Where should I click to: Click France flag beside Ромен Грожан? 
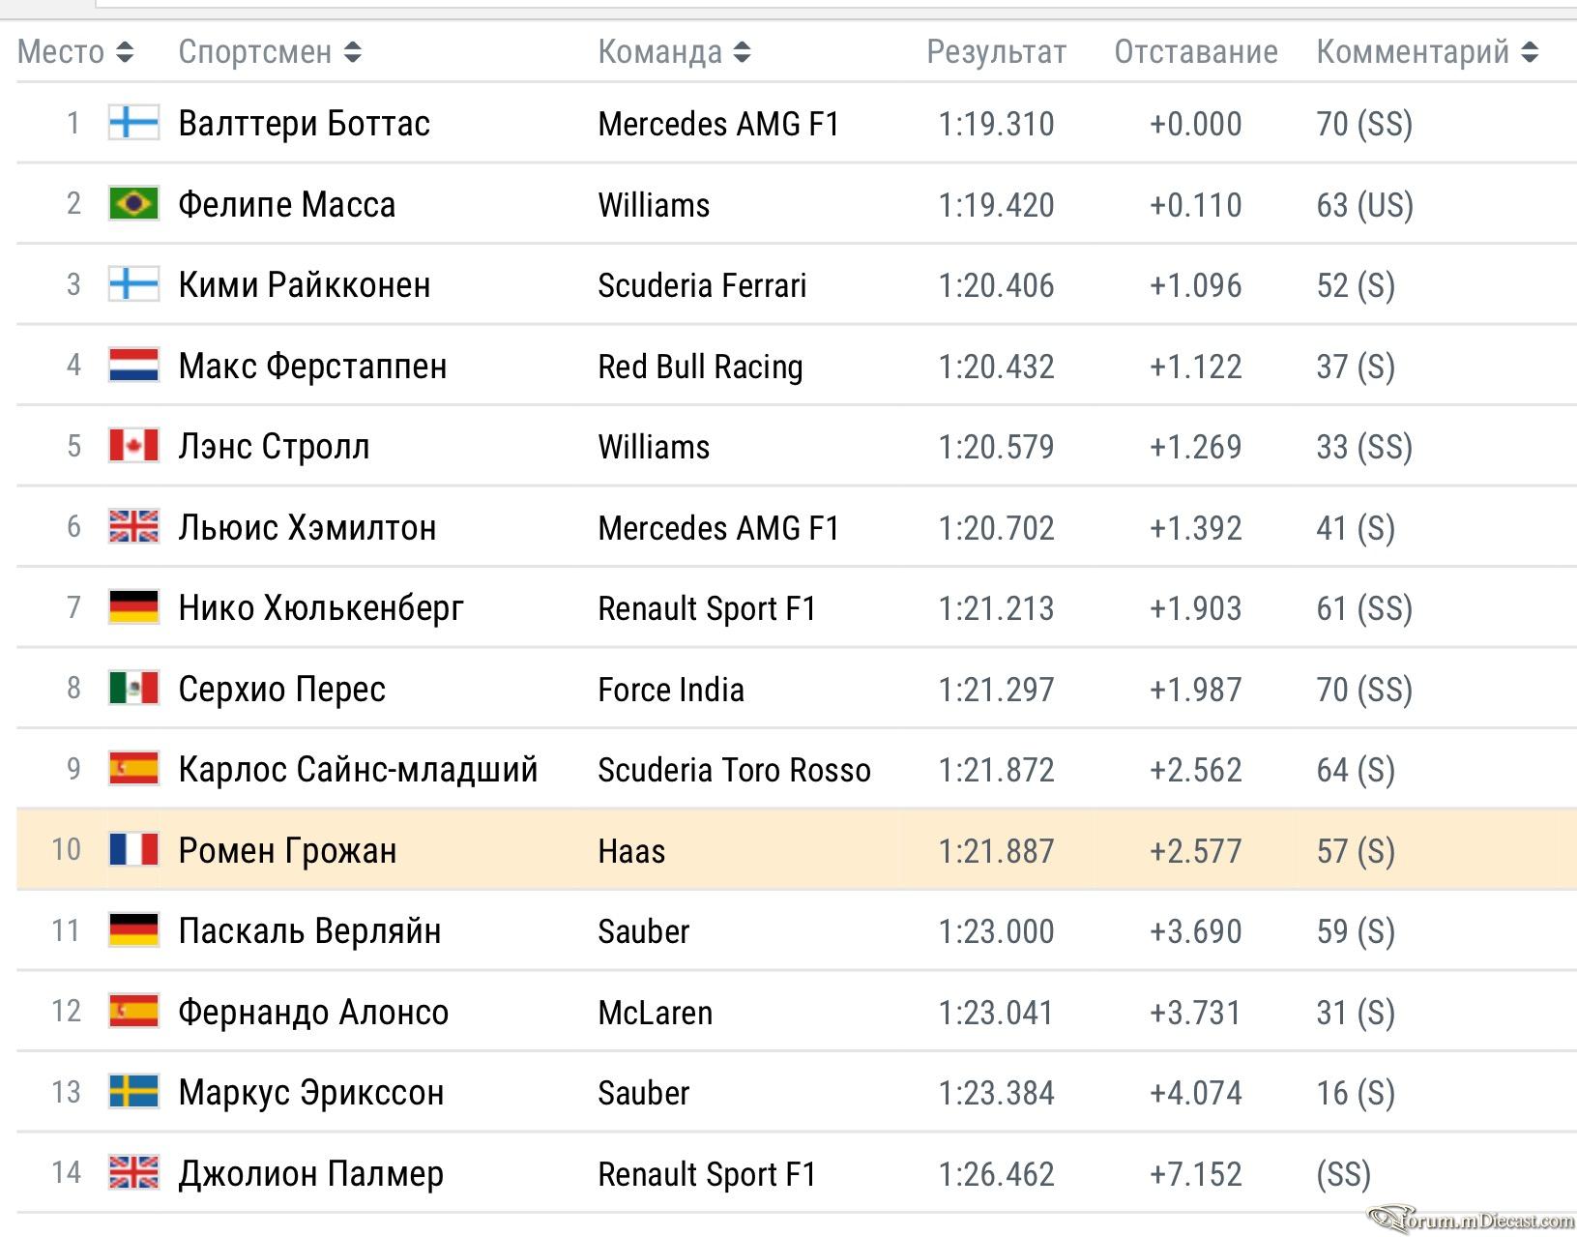(x=133, y=850)
